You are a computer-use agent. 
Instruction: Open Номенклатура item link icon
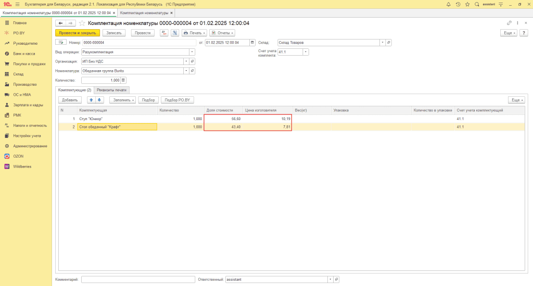(x=192, y=71)
